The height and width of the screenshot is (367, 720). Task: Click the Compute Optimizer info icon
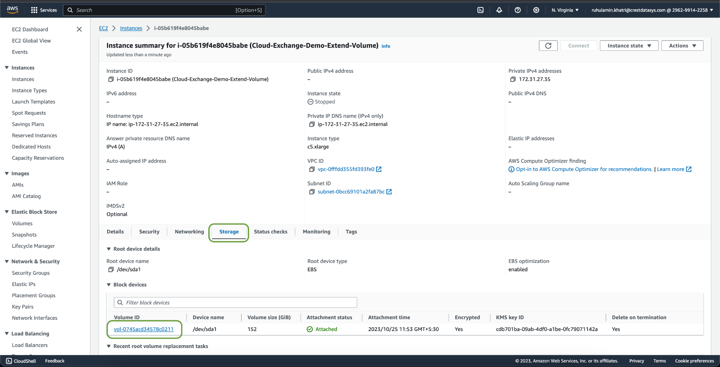point(511,169)
